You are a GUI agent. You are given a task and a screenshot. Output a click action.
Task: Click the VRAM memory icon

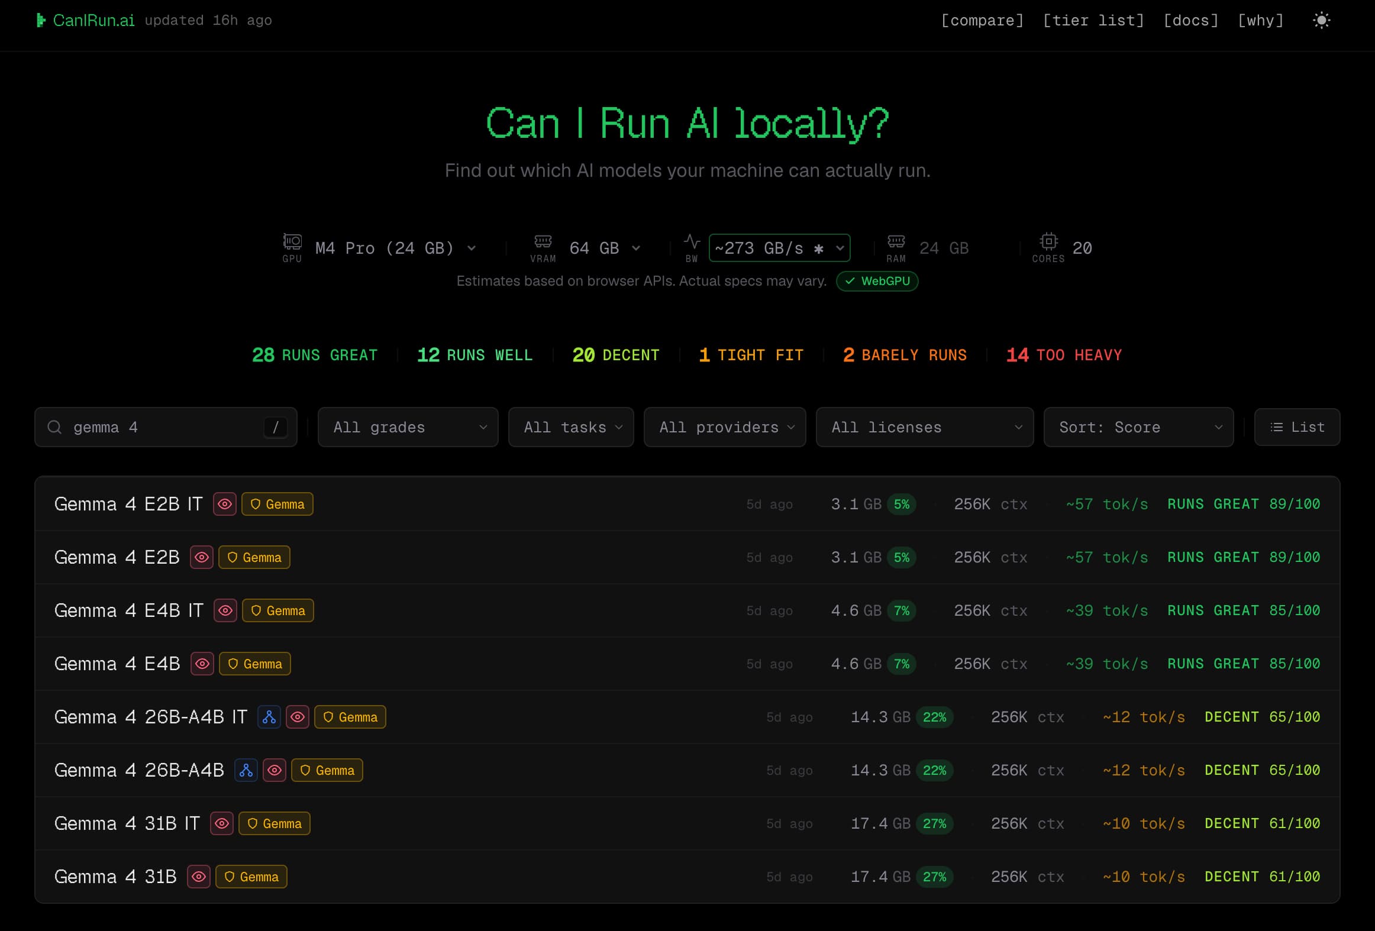(543, 241)
